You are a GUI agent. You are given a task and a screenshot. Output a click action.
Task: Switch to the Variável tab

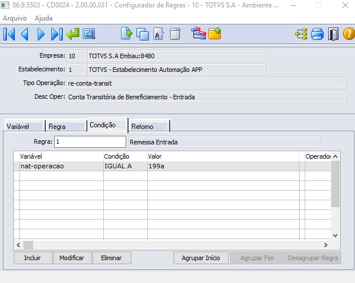[25, 126]
